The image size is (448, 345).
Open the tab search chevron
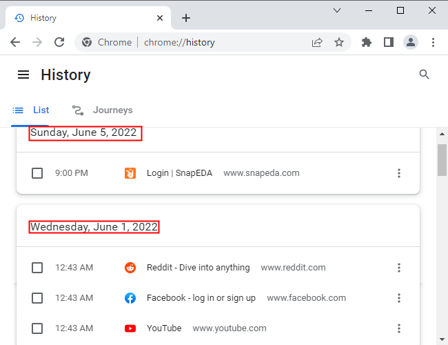click(x=337, y=10)
